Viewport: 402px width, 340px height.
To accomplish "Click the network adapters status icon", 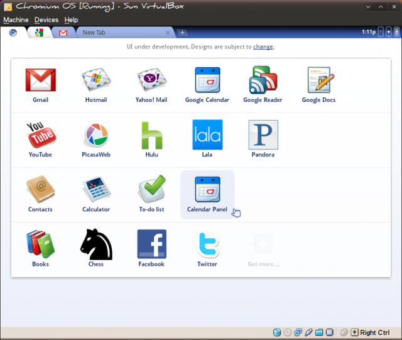I will (x=298, y=332).
